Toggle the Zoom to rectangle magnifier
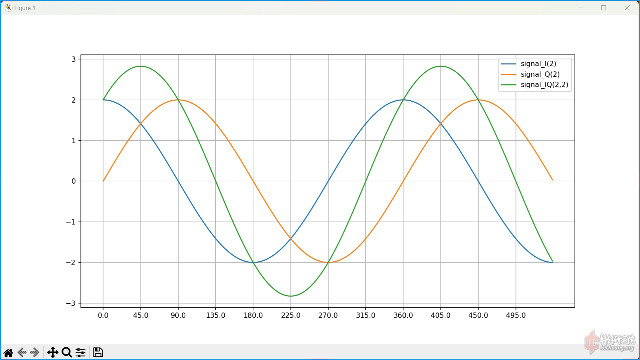This screenshot has width=640, height=360. [x=67, y=352]
